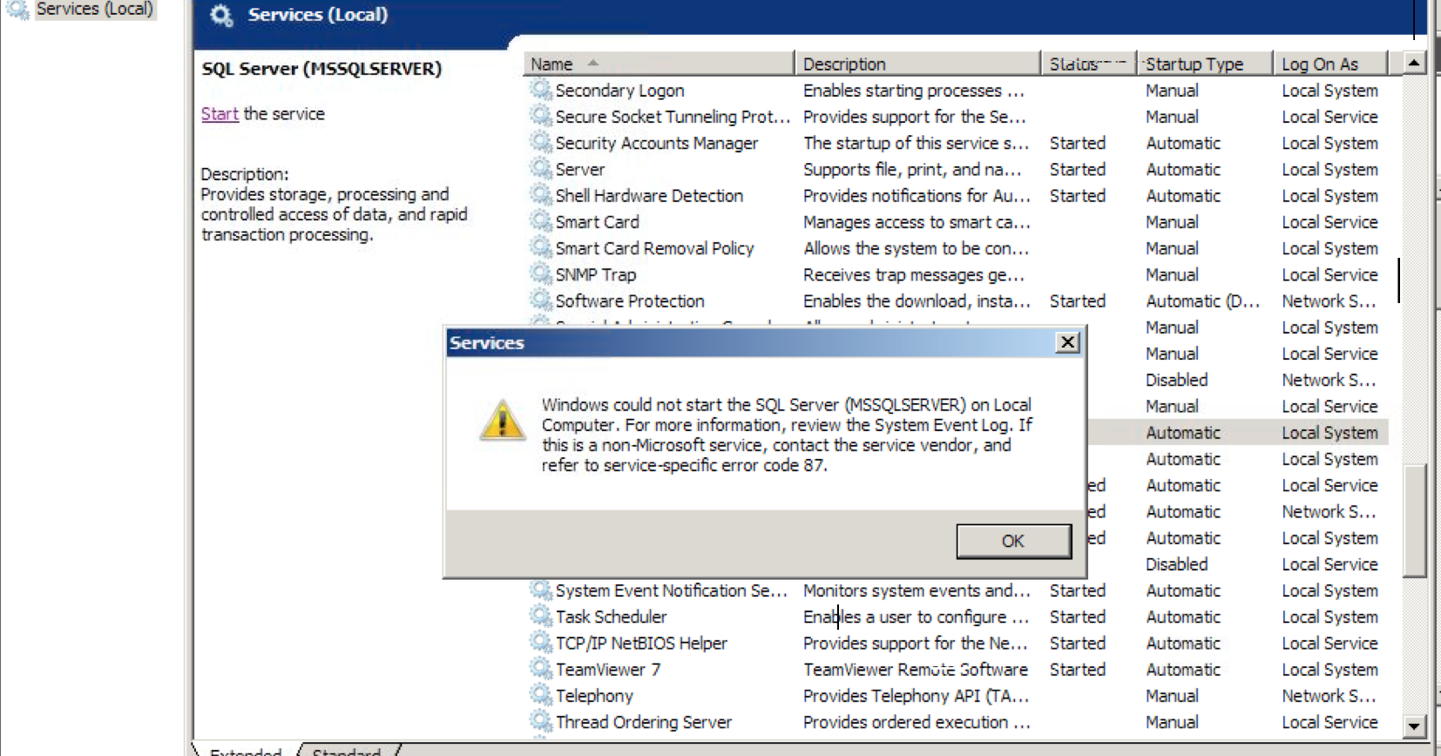Select the Software Protection service name

point(630,301)
